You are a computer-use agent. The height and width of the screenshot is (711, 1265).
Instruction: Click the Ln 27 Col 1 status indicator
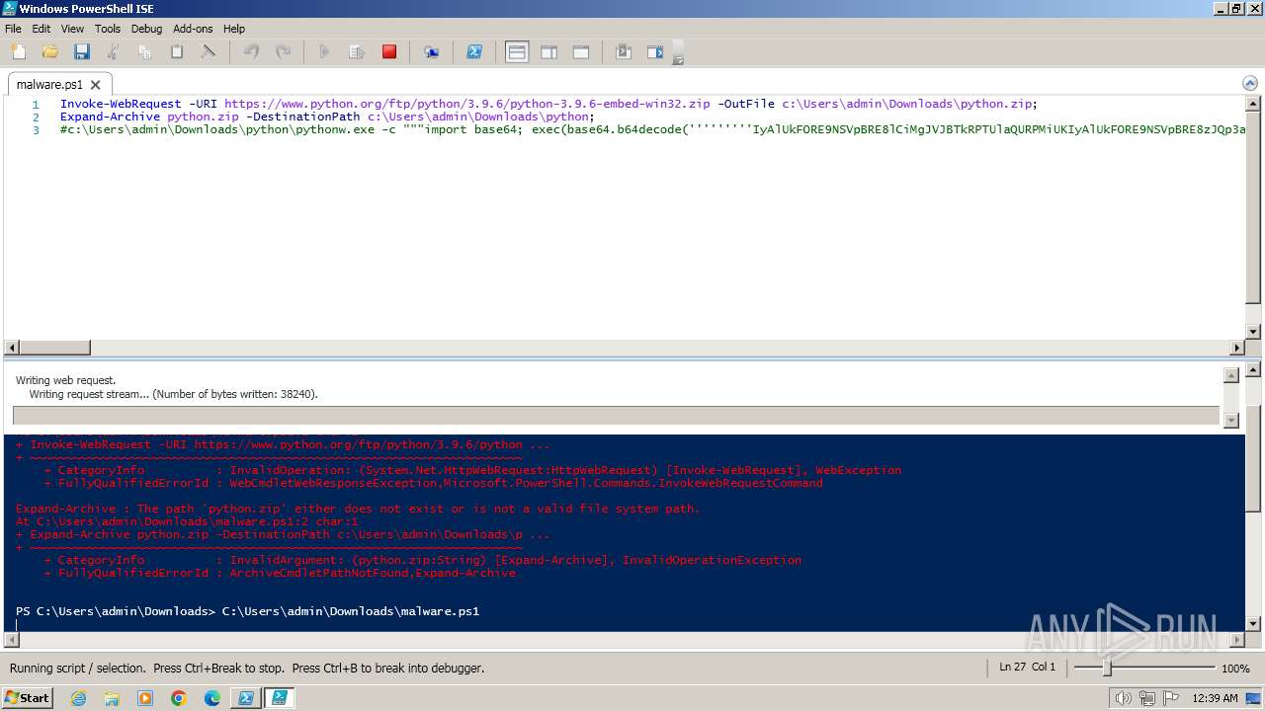pyautogui.click(x=1027, y=668)
